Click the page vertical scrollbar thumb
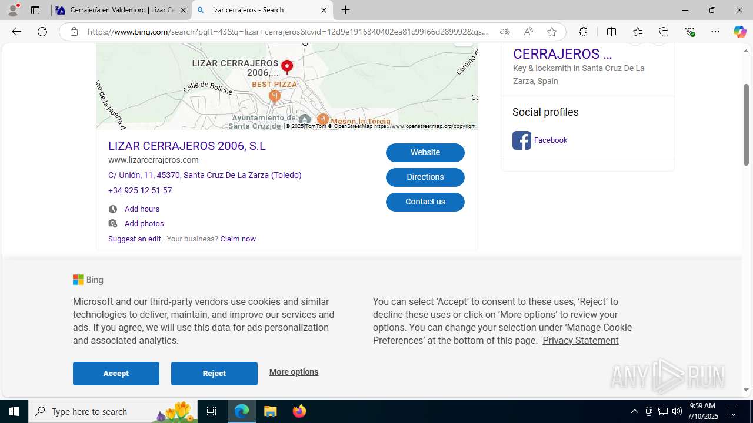 coord(746,124)
